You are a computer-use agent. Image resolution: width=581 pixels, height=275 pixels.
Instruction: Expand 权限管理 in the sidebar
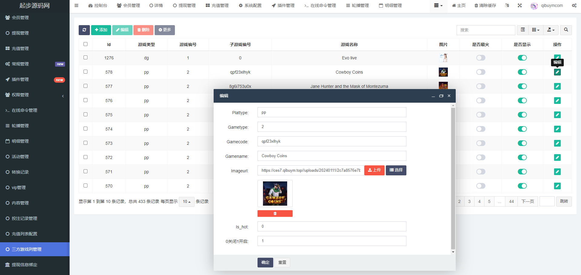pyautogui.click(x=35, y=95)
